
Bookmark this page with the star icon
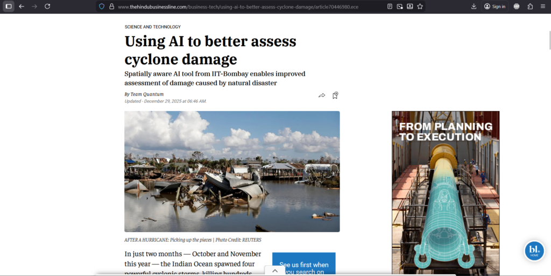tap(420, 6)
